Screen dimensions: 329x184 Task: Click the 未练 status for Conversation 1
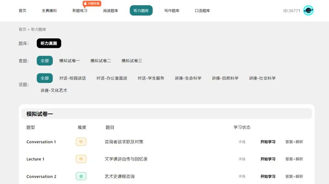click(x=242, y=142)
